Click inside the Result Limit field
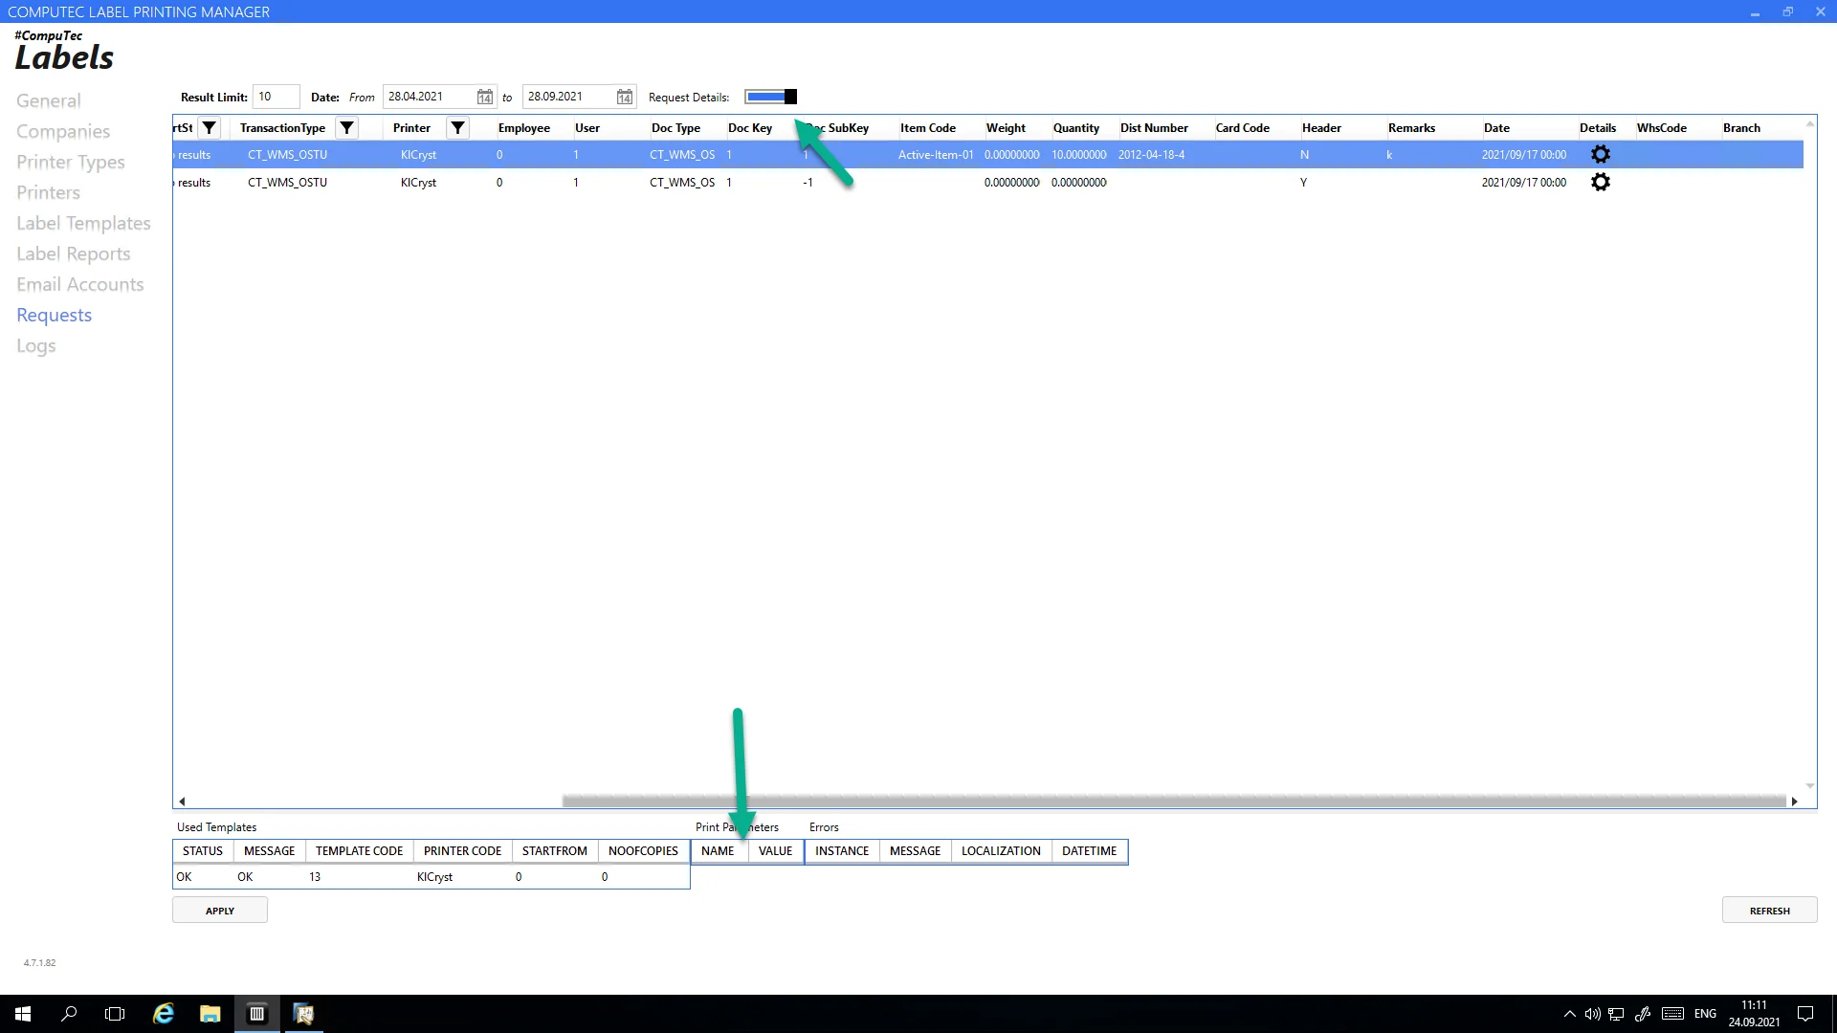Image resolution: width=1837 pixels, height=1033 pixels. (x=276, y=97)
